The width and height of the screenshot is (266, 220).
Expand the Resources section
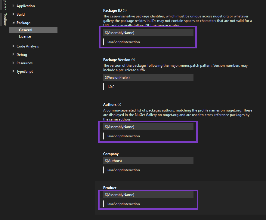(13, 63)
